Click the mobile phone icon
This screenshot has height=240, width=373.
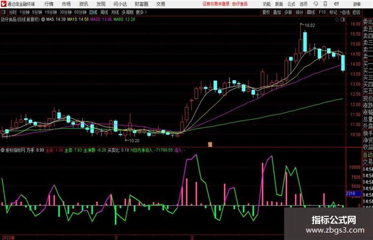325,4
